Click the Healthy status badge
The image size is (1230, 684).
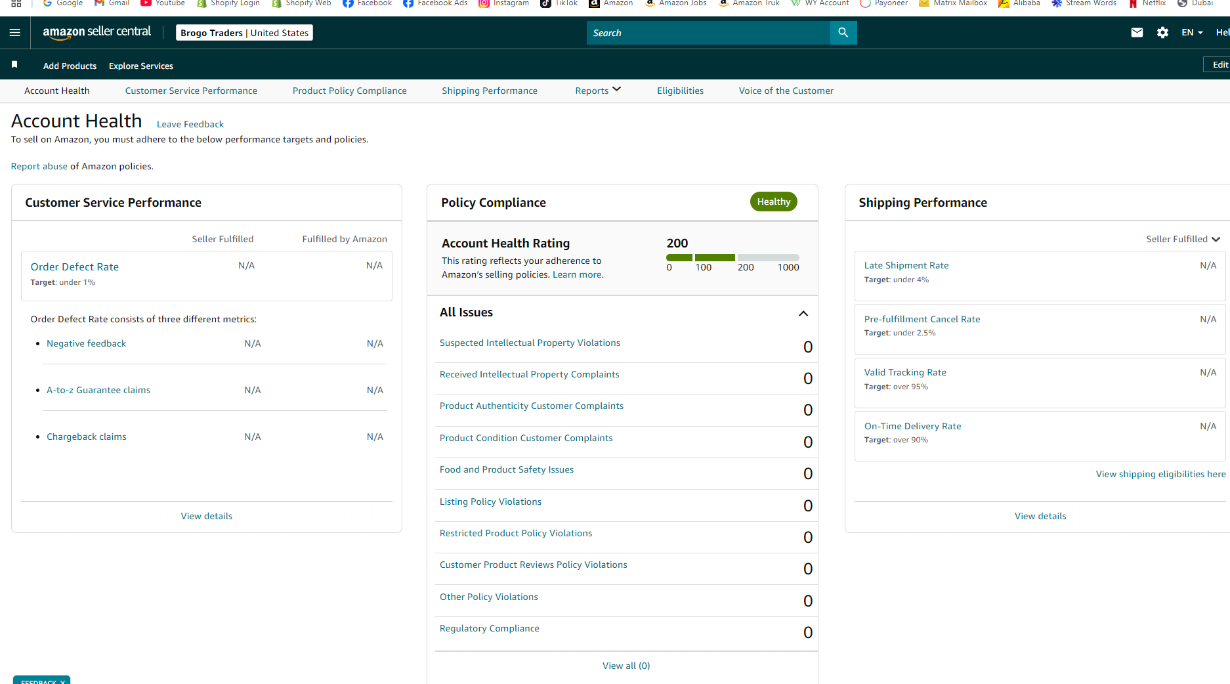point(774,202)
